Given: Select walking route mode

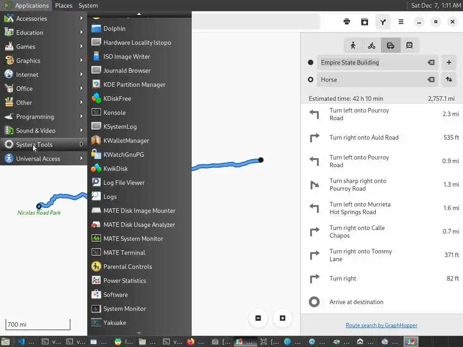Looking at the screenshot, I should point(353,46).
